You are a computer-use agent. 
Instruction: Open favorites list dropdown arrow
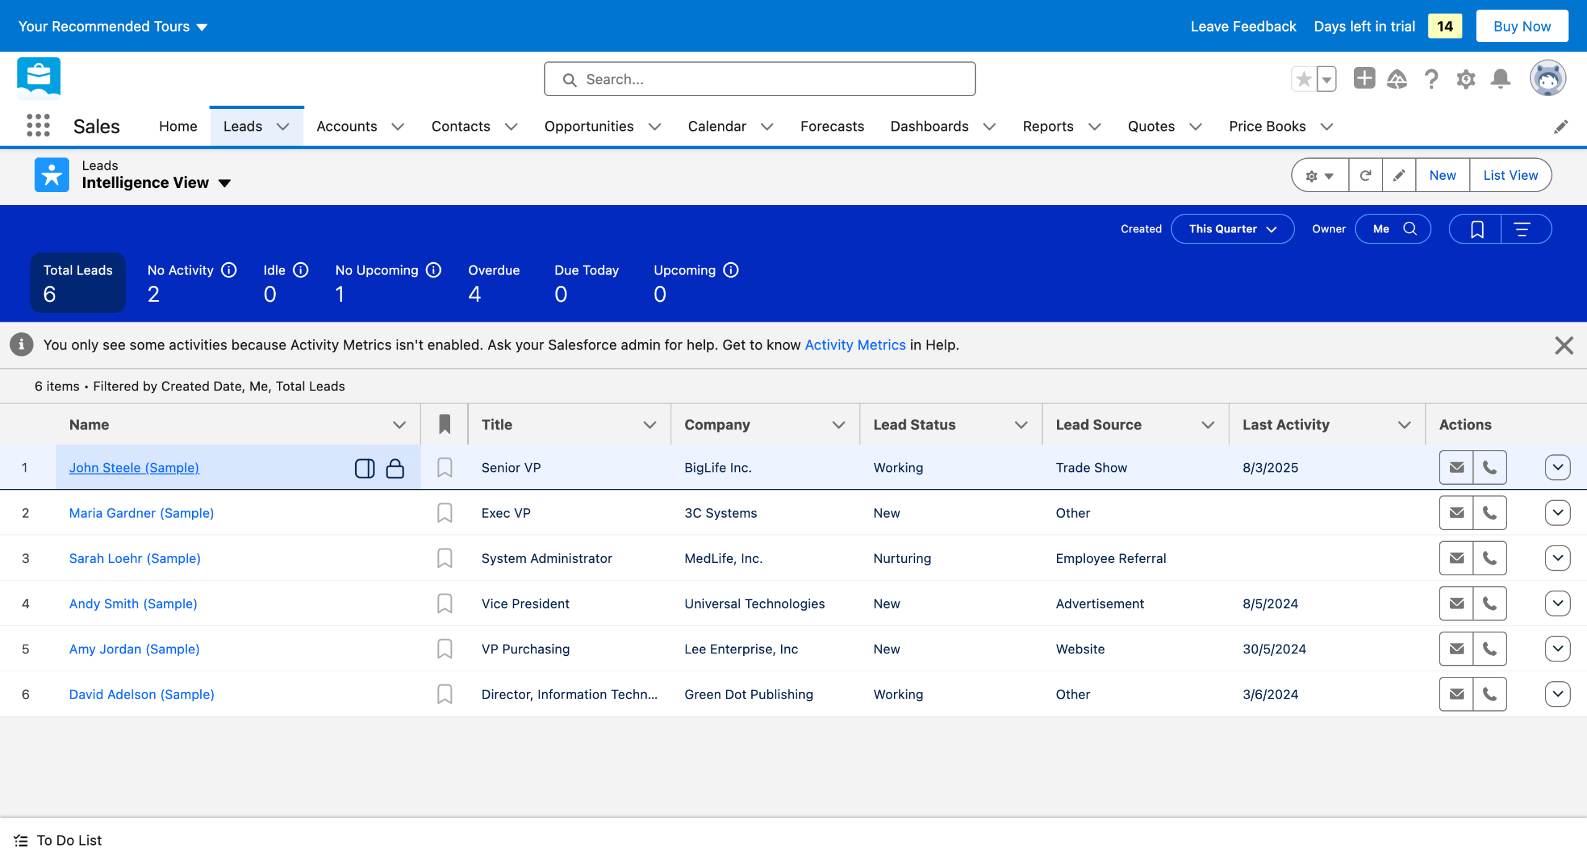(x=1327, y=79)
